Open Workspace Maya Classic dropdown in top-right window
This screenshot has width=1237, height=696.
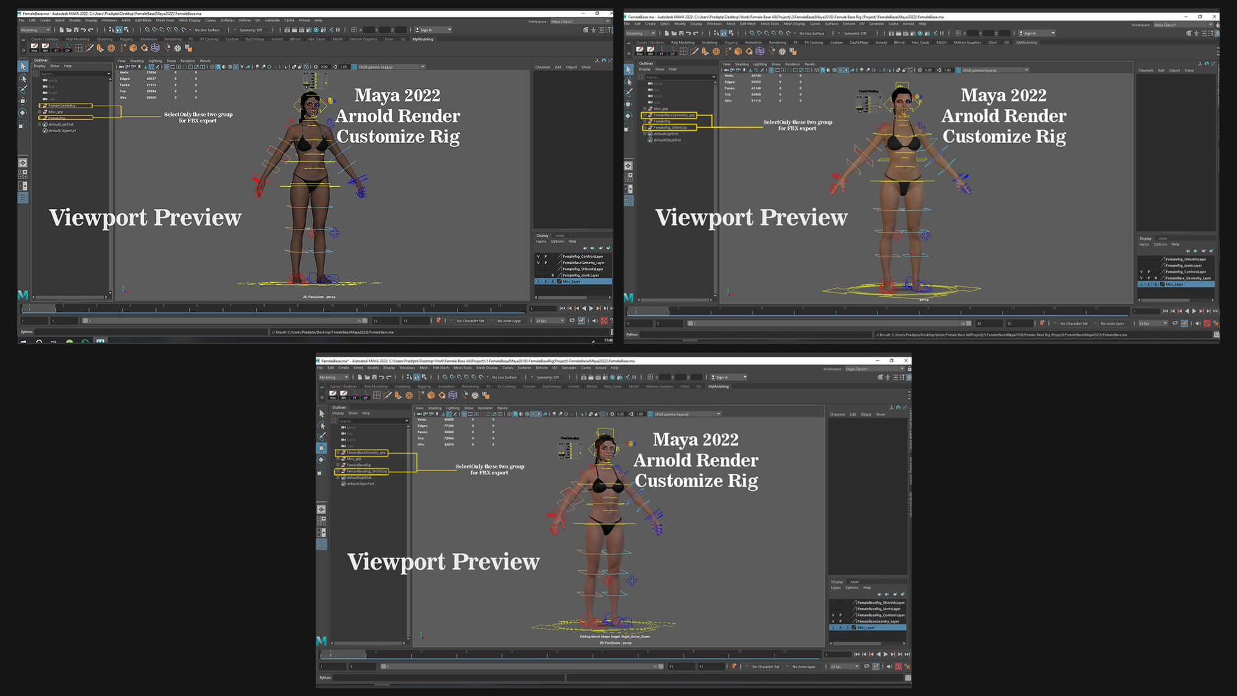coord(1182,24)
